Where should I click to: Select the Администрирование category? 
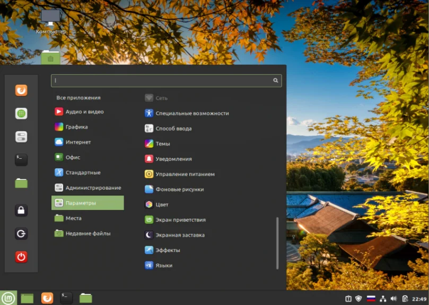tap(93, 187)
